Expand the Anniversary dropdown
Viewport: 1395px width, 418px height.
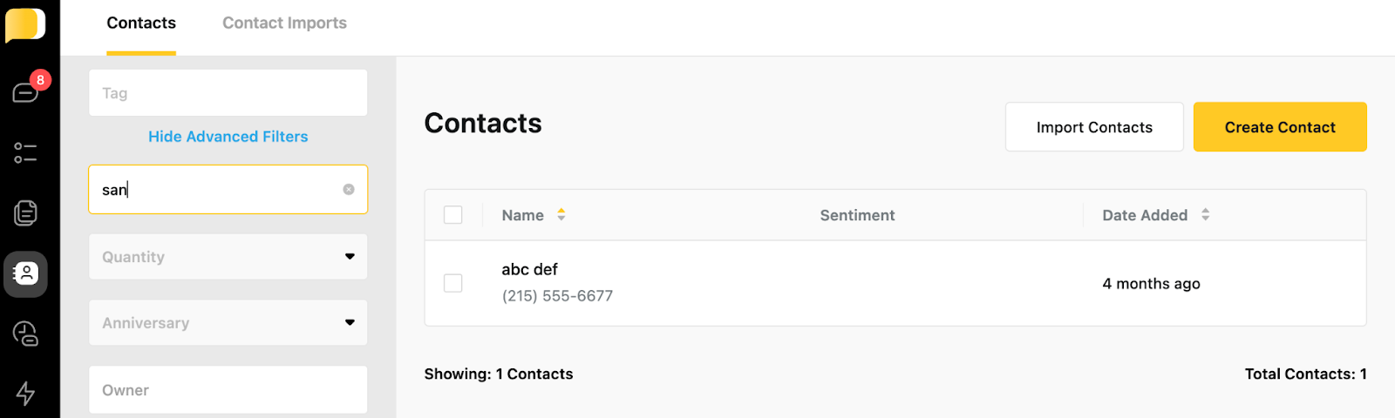pos(228,323)
